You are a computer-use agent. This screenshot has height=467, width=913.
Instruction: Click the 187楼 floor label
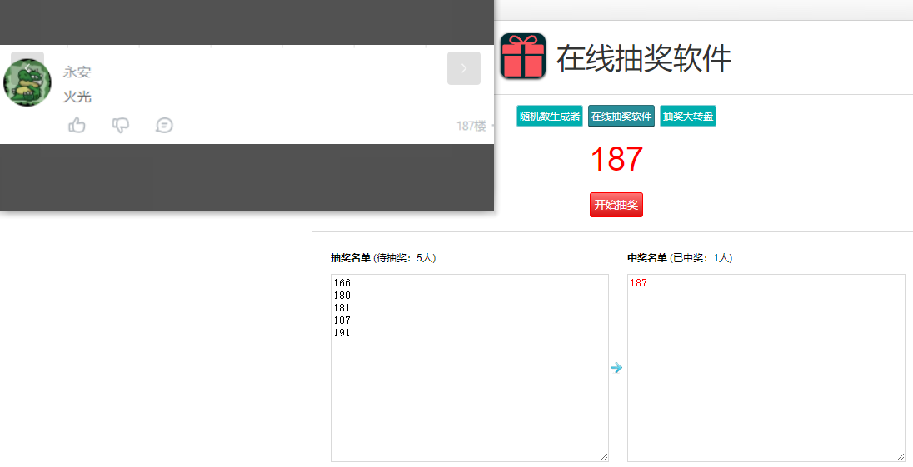(471, 126)
